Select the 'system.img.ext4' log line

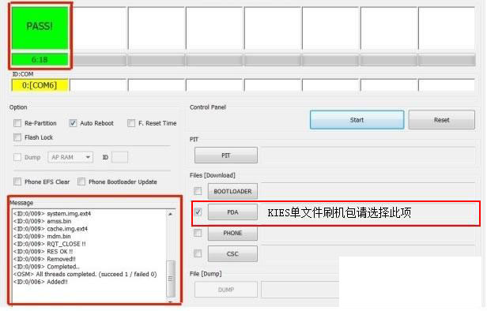[52, 214]
